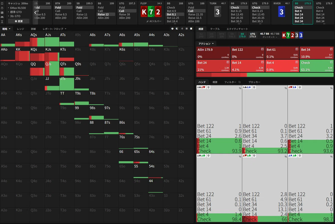The image size is (335, 224).
Task: Open the Bet 14 action note icon
Action: 262,62
